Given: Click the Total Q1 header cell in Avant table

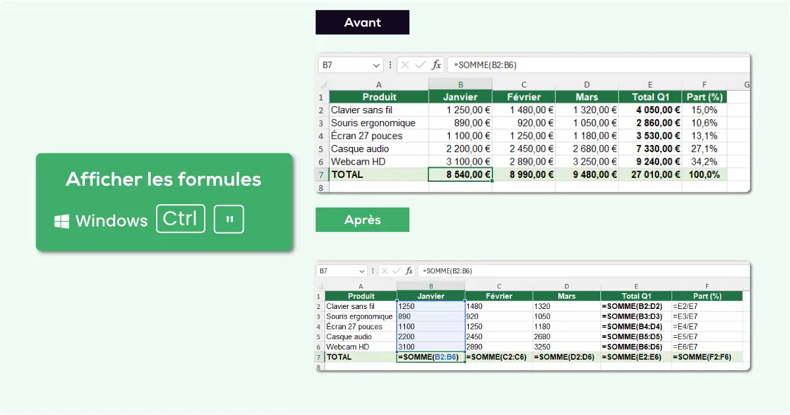Looking at the screenshot, I should (650, 97).
